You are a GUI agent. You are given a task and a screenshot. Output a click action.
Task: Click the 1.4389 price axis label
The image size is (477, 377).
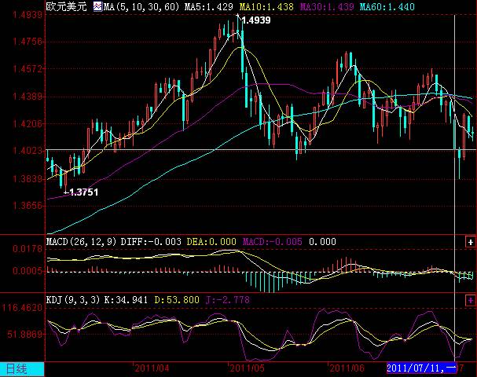(x=28, y=97)
